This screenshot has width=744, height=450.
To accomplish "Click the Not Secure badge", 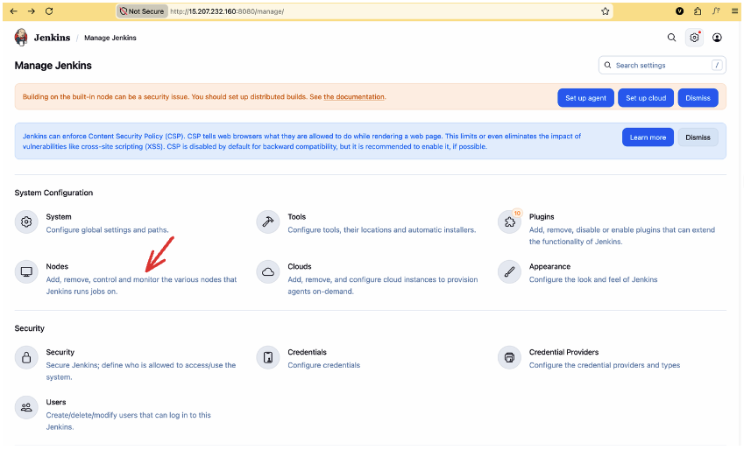I will (x=142, y=11).
